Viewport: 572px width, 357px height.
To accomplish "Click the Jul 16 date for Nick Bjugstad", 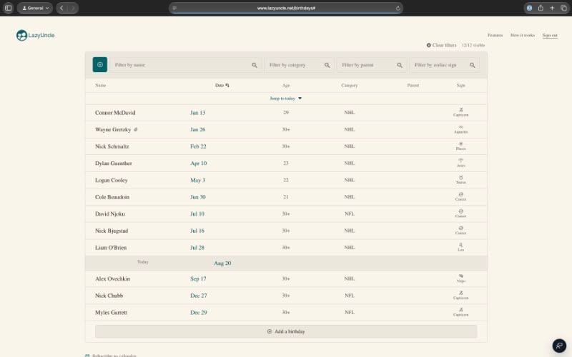I will pos(197,231).
